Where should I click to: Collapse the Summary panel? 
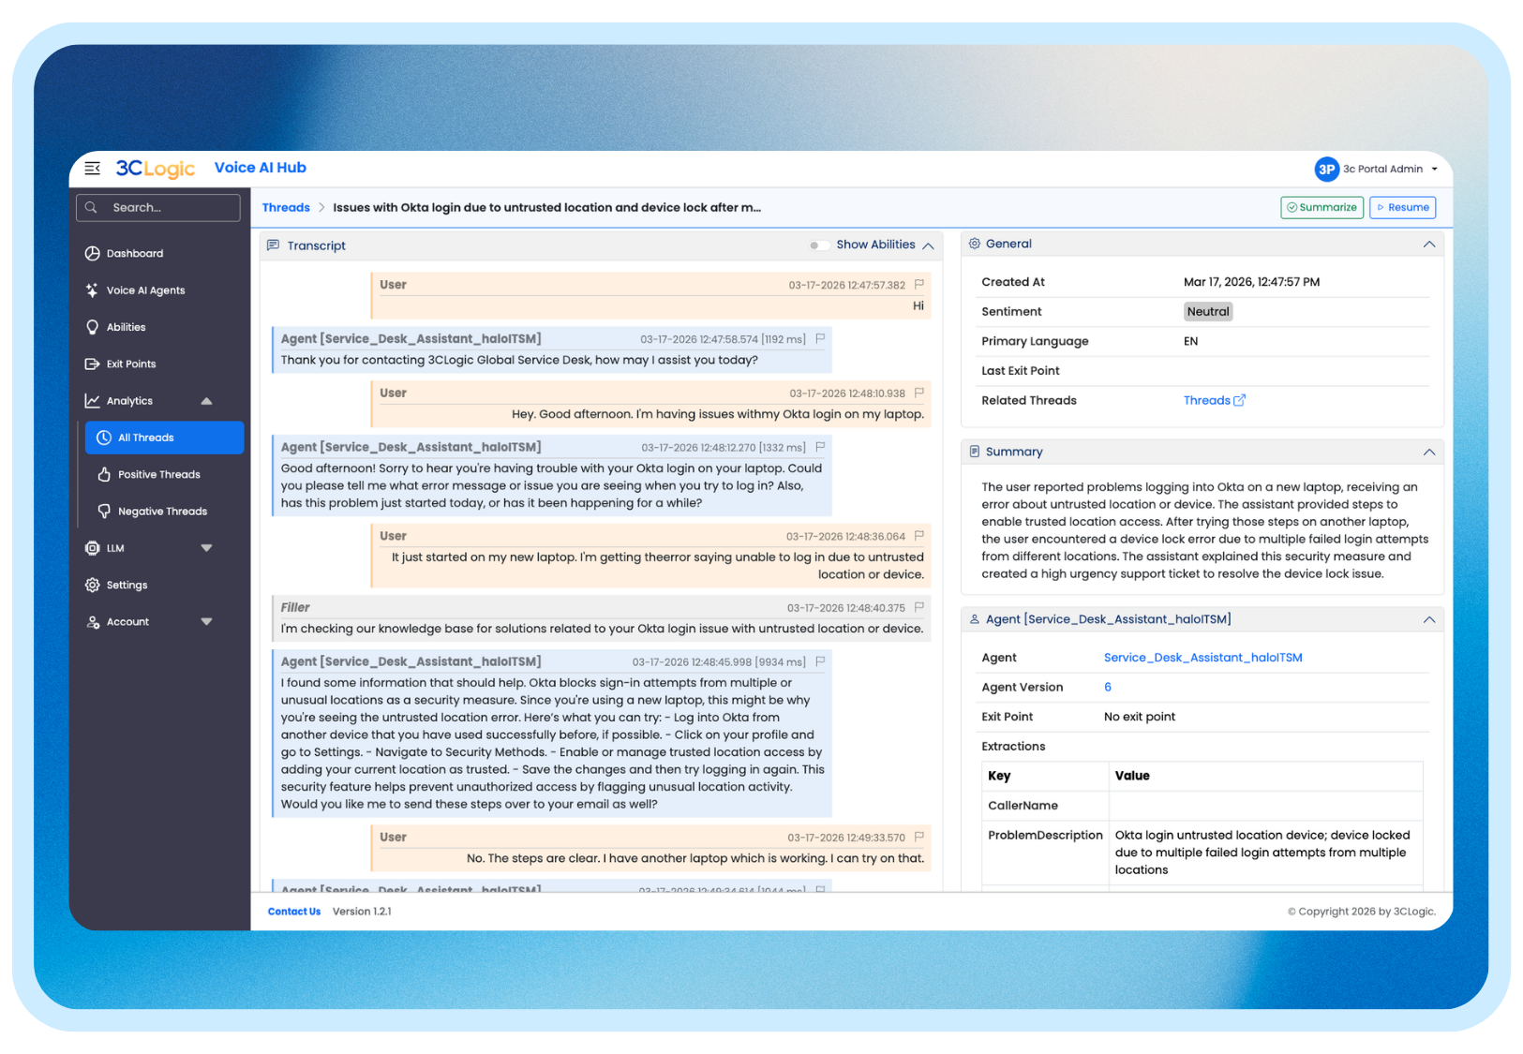(x=1428, y=452)
